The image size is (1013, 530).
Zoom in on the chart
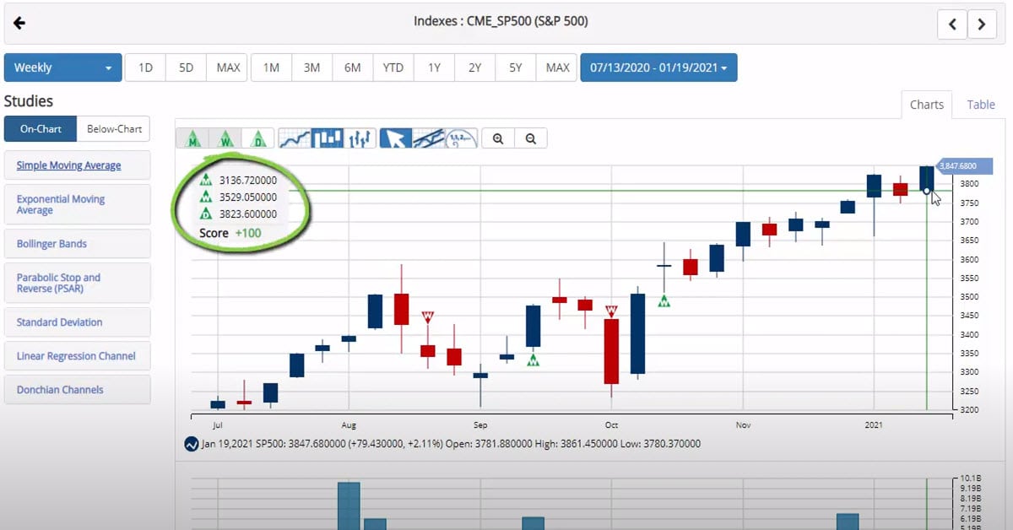pos(498,138)
